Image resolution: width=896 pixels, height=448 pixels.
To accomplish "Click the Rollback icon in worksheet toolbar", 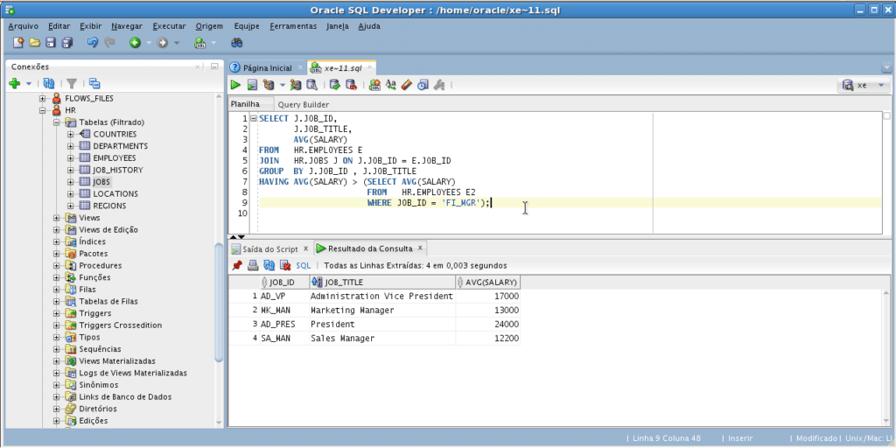I will 351,85.
